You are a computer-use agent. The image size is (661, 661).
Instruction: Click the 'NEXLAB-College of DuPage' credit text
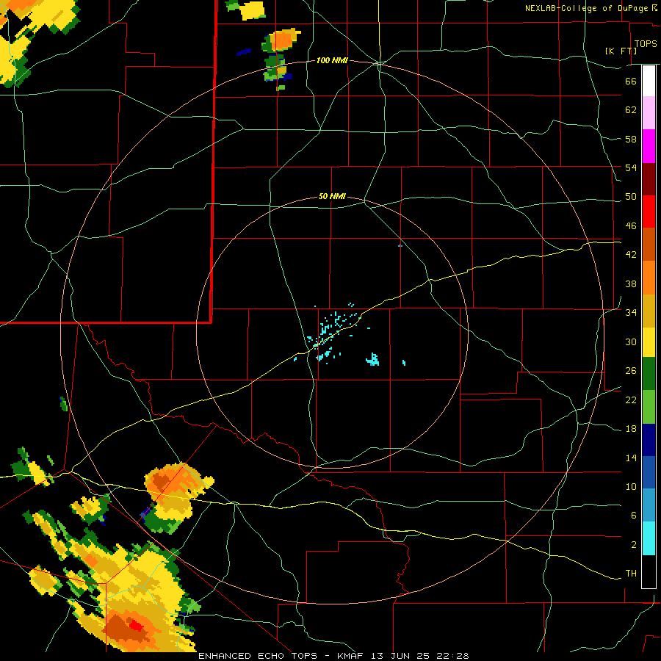tap(586, 8)
